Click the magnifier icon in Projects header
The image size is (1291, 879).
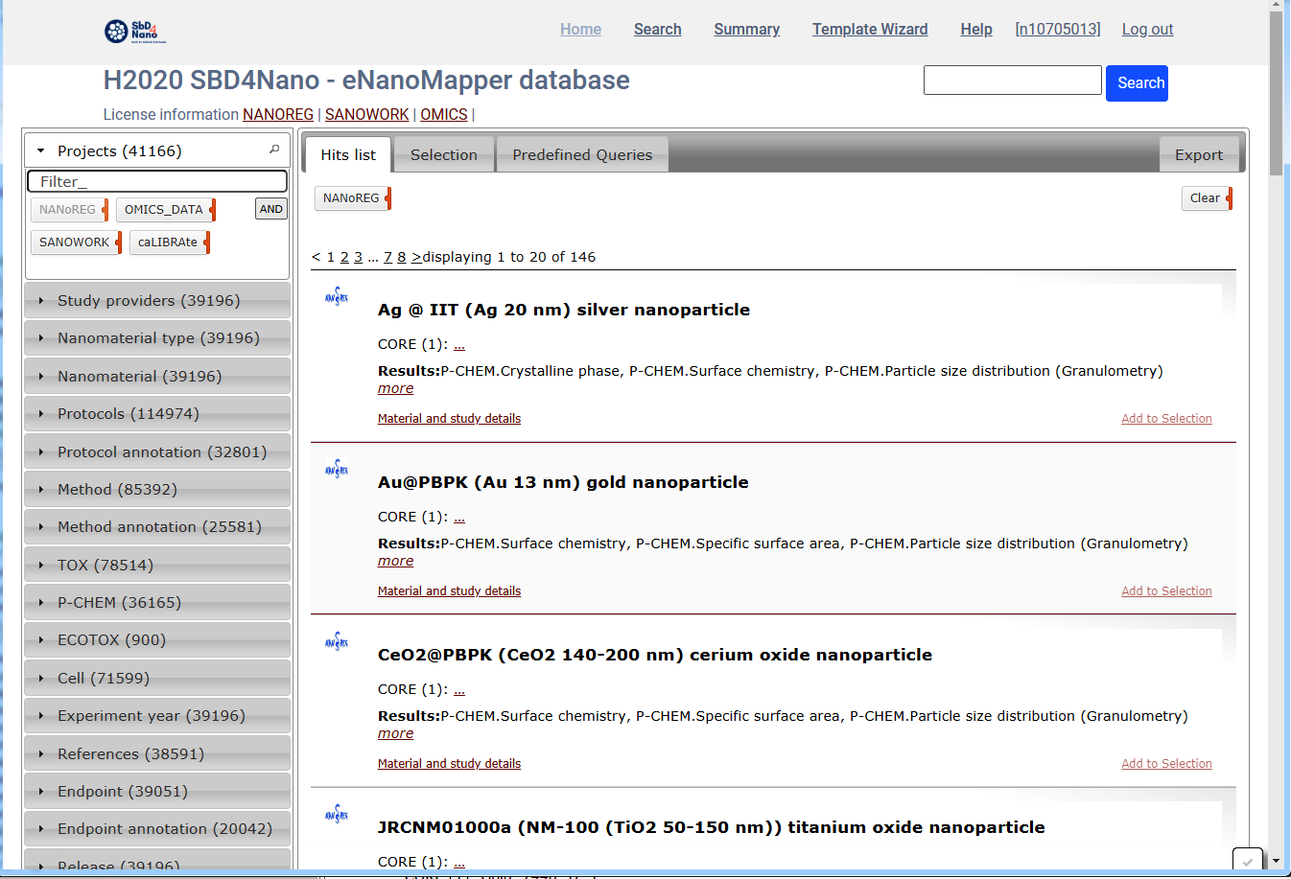[274, 150]
